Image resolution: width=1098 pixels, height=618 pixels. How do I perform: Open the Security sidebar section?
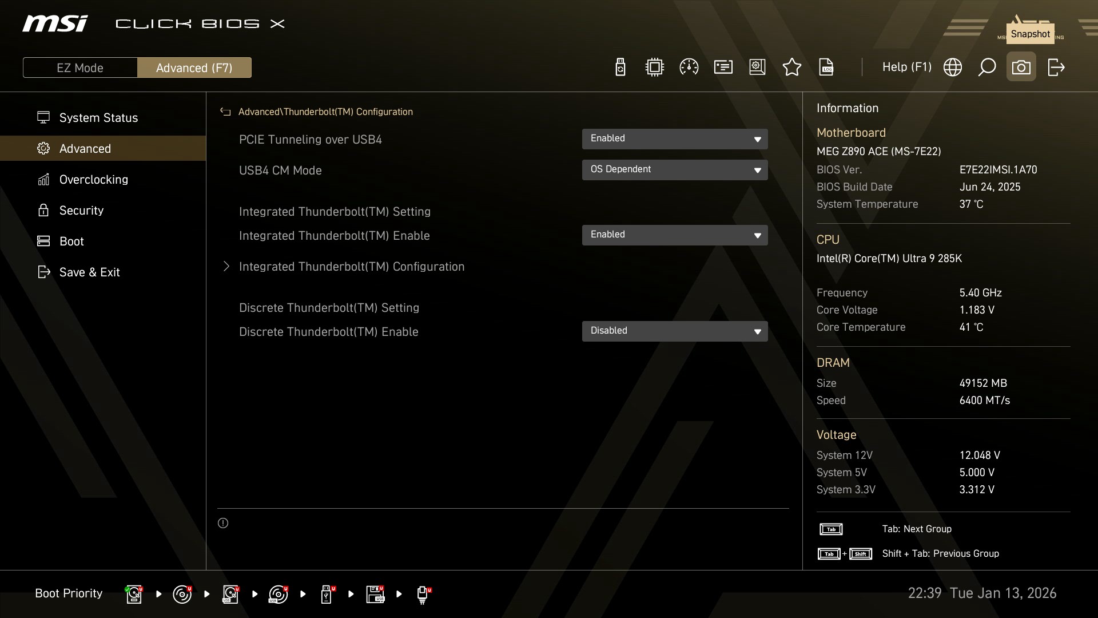81,211
